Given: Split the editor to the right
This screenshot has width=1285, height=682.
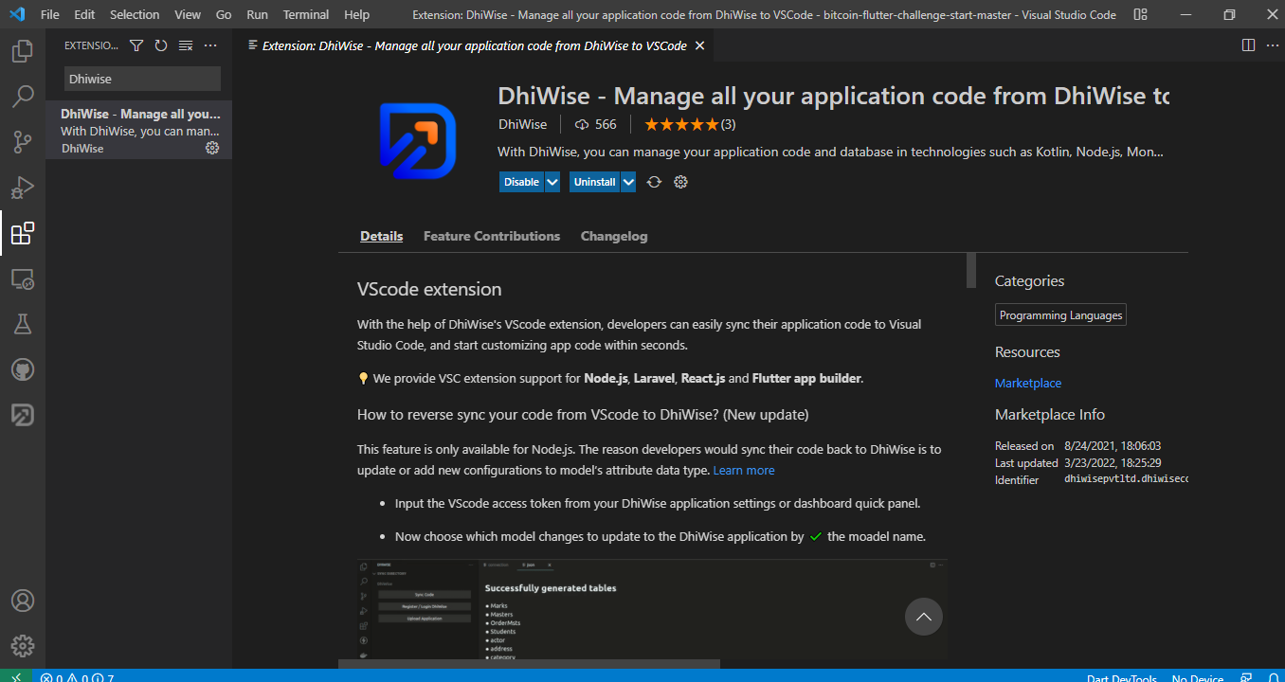Looking at the screenshot, I should tap(1248, 45).
